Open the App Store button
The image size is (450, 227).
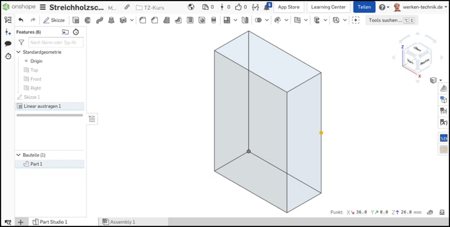(x=289, y=7)
